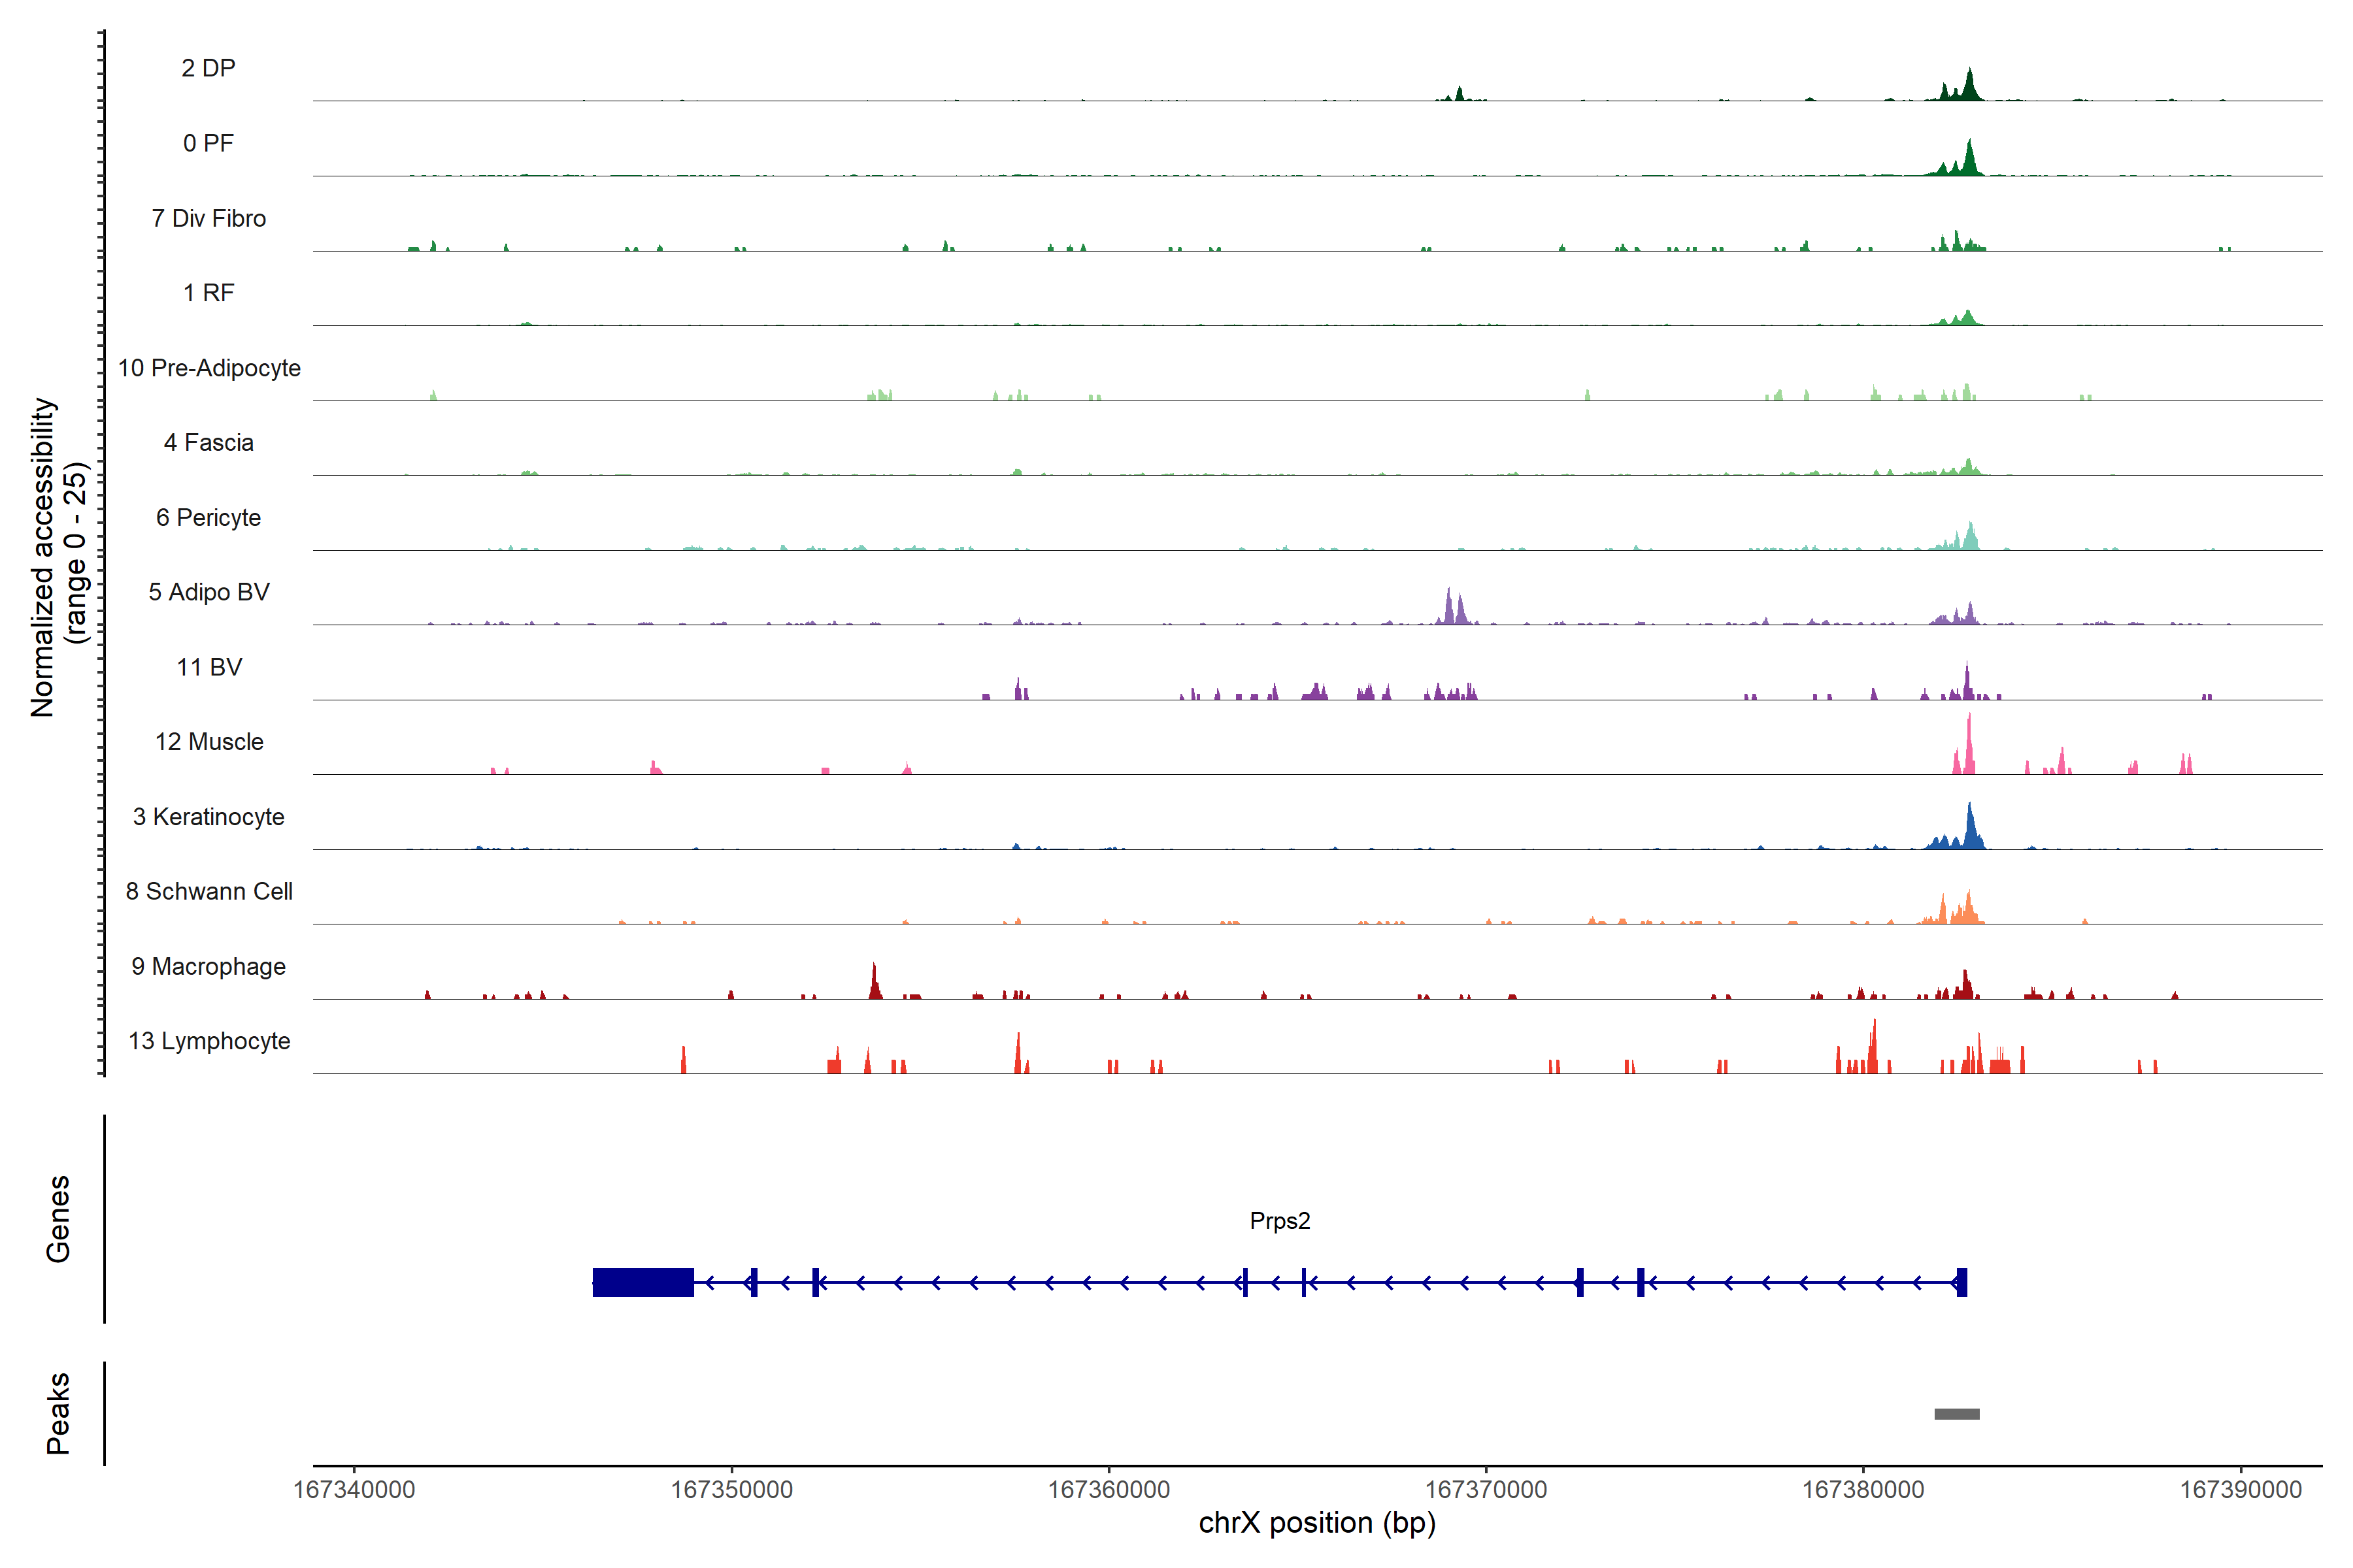2353x1568 pixels.
Task: Click the 9 Macrophage track label
Action: (208, 967)
